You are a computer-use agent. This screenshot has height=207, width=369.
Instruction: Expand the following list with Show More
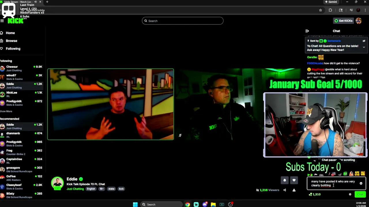(6, 111)
